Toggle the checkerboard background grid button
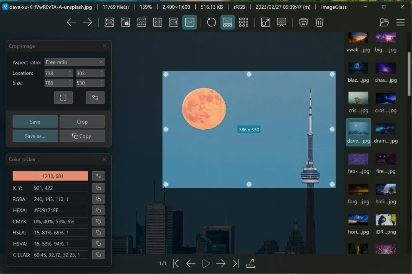Screen dimensions: 412x274 tap(244, 22)
